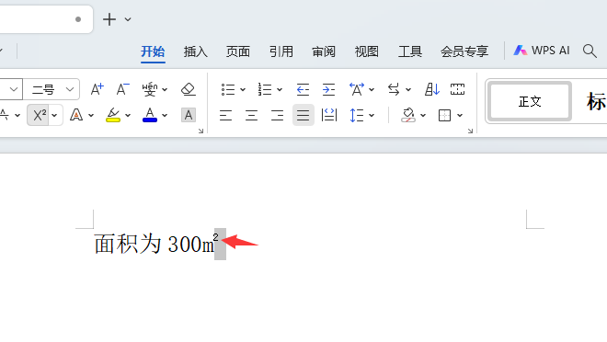Click the borders icon
This screenshot has height=342, width=607.
click(444, 115)
